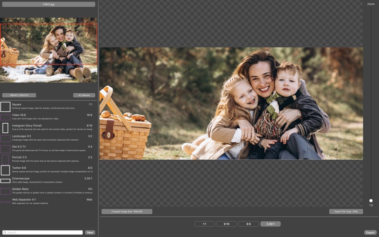Select the "Old 4:3 TV" preset name
Image resolution: width=379 pixels, height=237 pixels.
tap(19, 146)
